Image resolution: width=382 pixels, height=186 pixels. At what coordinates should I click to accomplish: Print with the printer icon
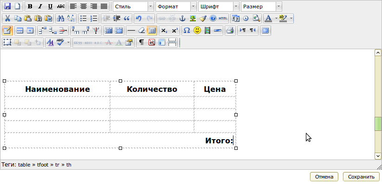point(230,31)
